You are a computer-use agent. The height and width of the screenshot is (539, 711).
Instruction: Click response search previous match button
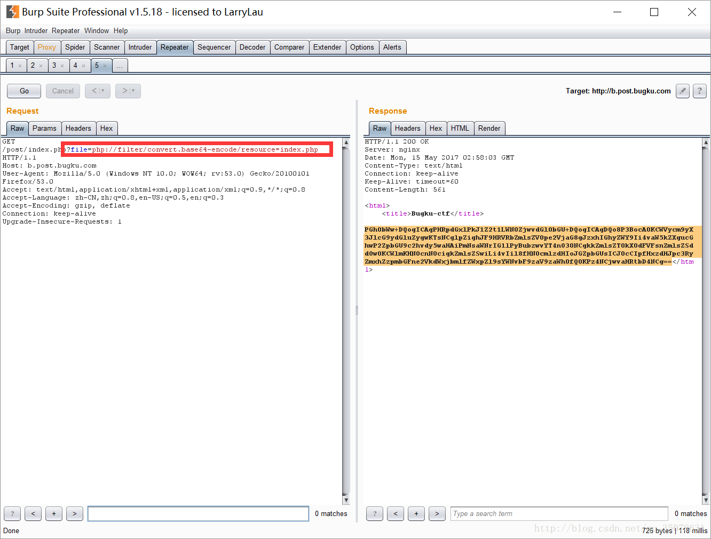pos(396,513)
